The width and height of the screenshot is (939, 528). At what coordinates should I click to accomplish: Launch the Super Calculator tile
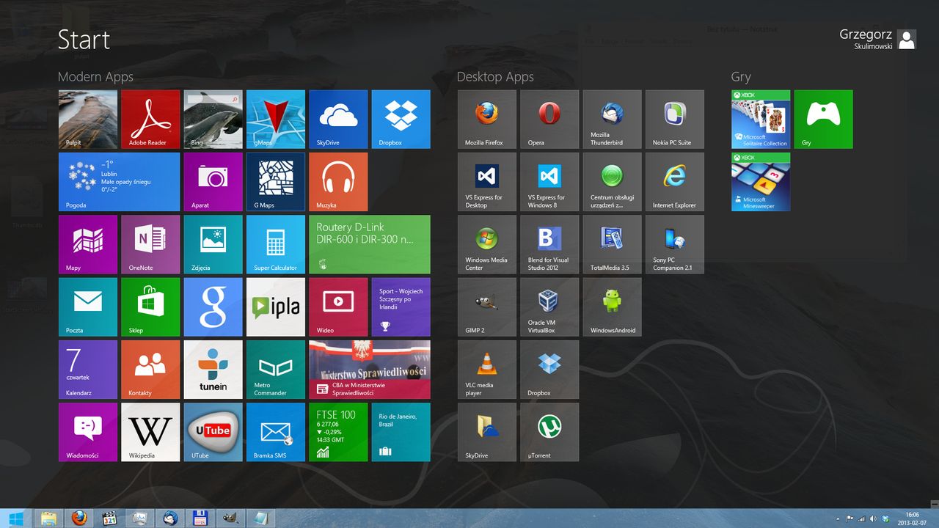(276, 244)
